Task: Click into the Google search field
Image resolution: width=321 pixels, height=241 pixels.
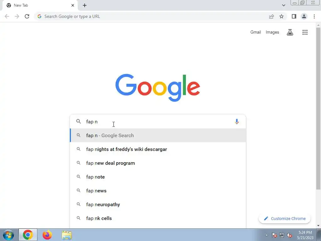Action: [x=158, y=121]
